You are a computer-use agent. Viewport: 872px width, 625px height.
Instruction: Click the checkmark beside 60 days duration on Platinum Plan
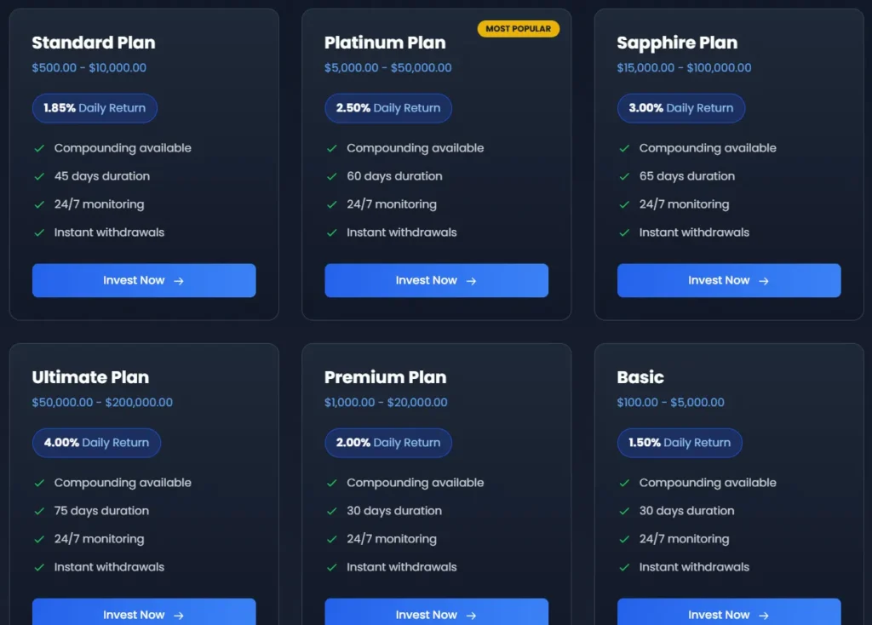pyautogui.click(x=330, y=176)
